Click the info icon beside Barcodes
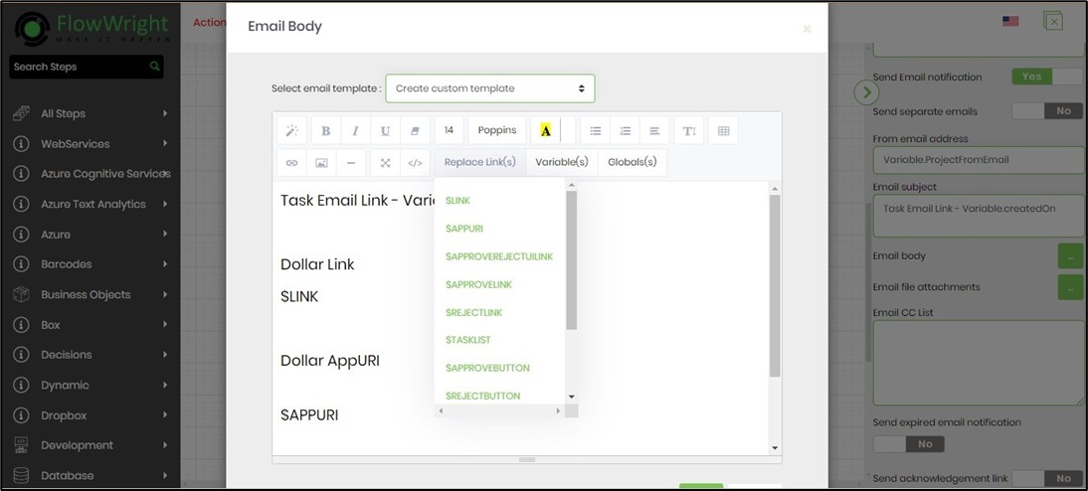This screenshot has height=491, width=1088. pos(21,263)
